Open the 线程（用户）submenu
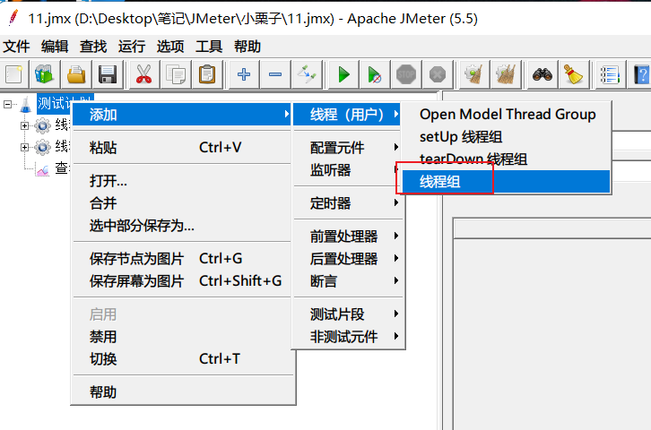 click(x=346, y=114)
